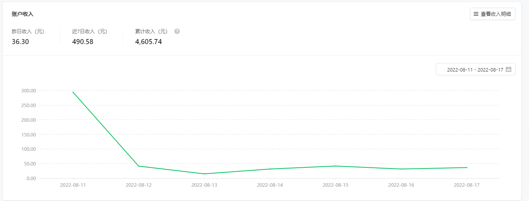Click the 累计收入 total 4,605.74
Screen dimensions: 529x201
coord(148,42)
